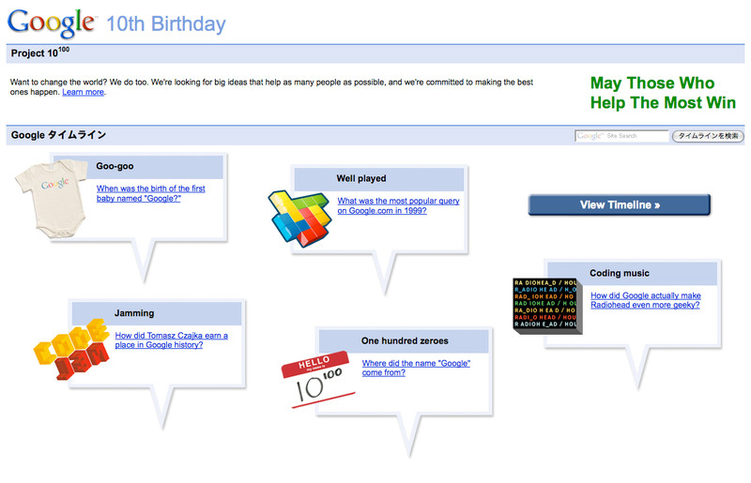
Task: Click the 'Project 10^100' heading
Action: (x=40, y=53)
